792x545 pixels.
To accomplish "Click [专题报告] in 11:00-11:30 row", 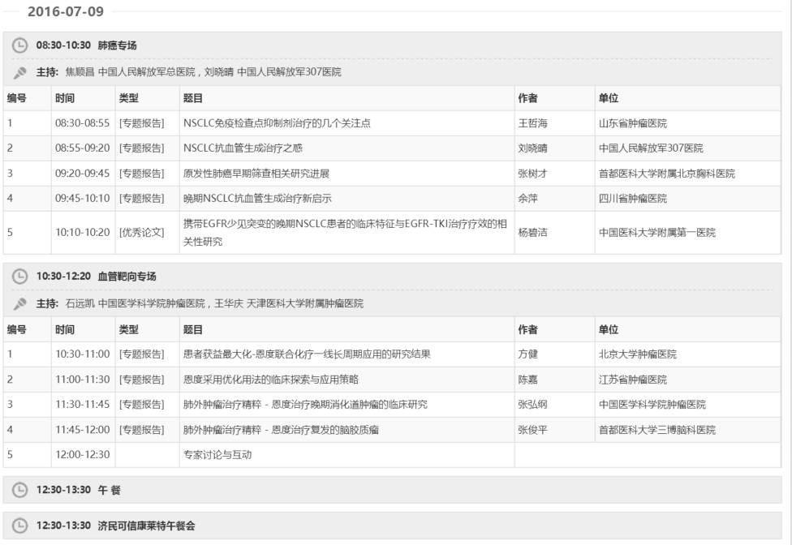I will (142, 380).
